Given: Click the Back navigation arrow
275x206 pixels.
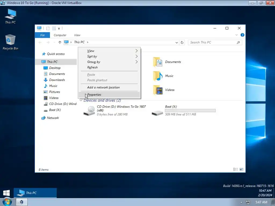Looking at the screenshot, I should 40,42.
